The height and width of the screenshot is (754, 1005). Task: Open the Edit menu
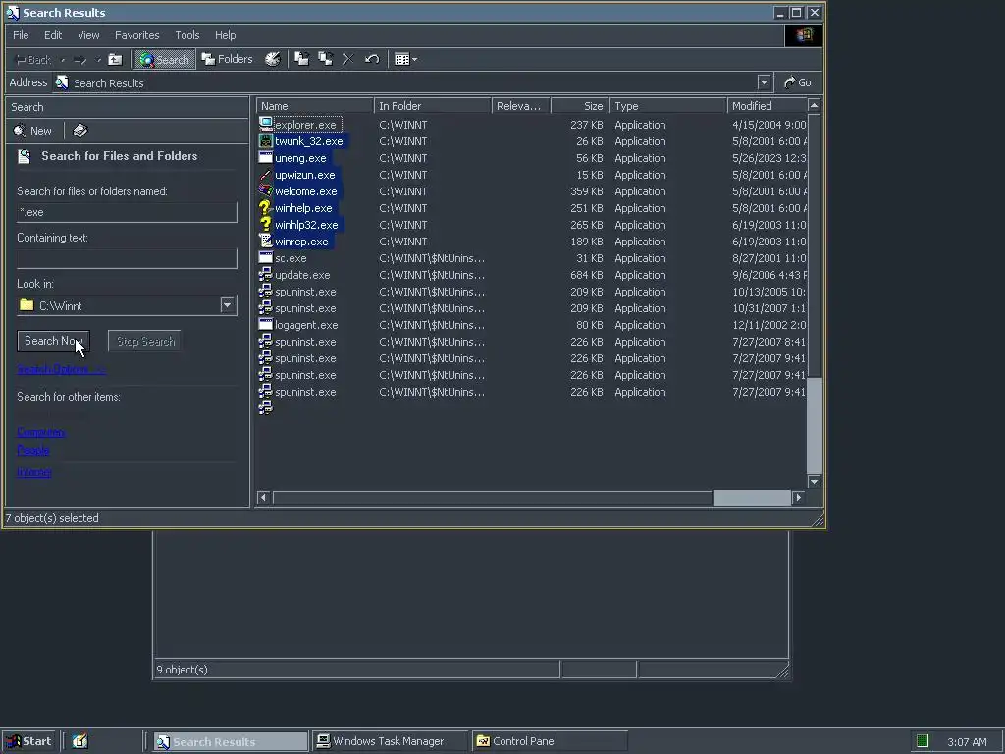tap(53, 35)
